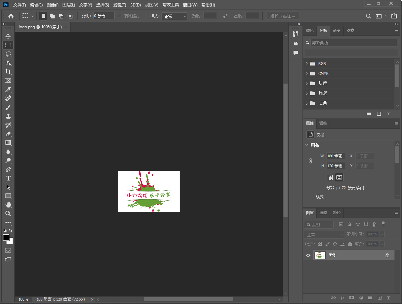Select the Zoom tool

point(9,214)
